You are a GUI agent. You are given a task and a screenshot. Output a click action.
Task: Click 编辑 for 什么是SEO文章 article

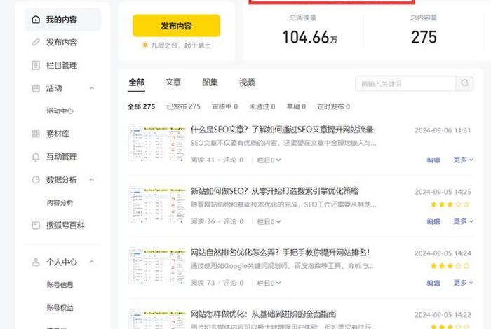pos(433,160)
